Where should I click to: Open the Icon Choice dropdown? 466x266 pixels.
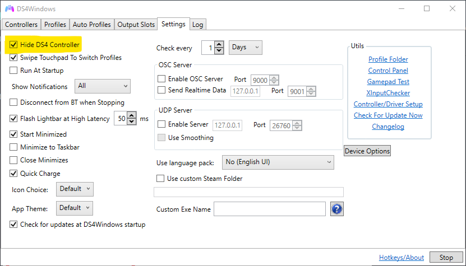point(75,189)
